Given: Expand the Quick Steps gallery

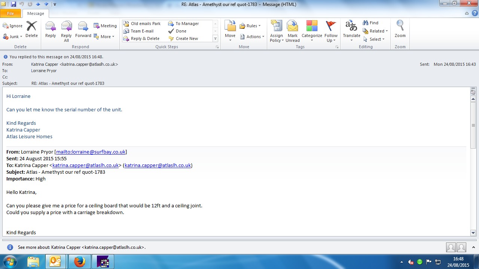Looking at the screenshot, I should pyautogui.click(x=216, y=38).
